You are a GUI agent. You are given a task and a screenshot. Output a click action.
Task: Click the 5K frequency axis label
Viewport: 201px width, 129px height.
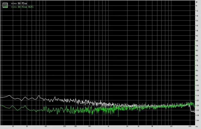coord(152,126)
